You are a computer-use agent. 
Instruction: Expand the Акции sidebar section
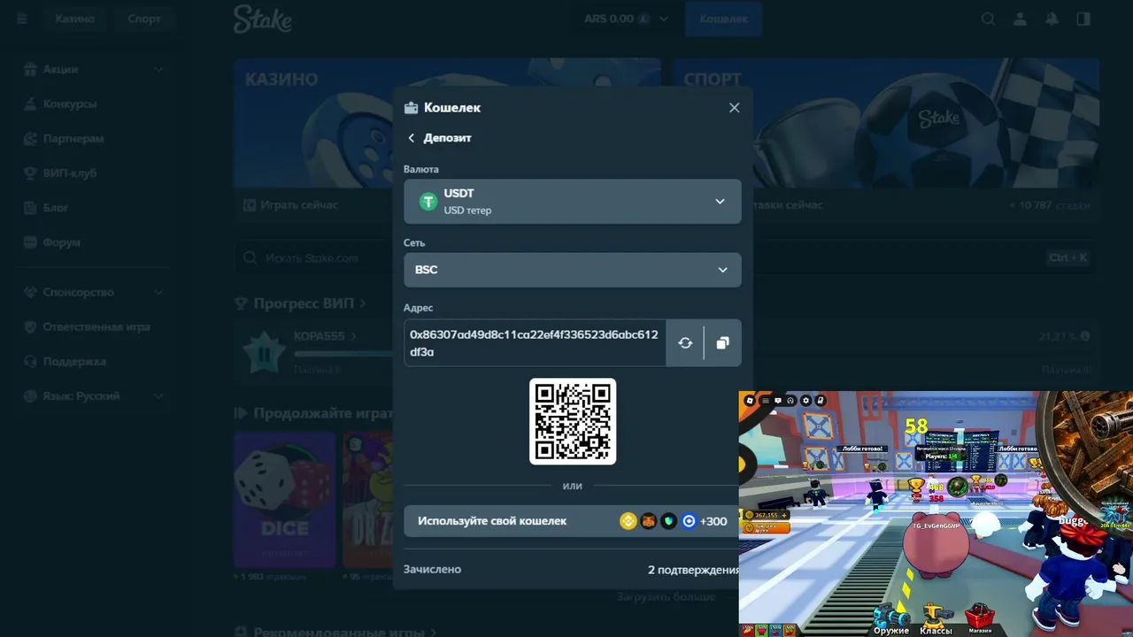pos(94,69)
